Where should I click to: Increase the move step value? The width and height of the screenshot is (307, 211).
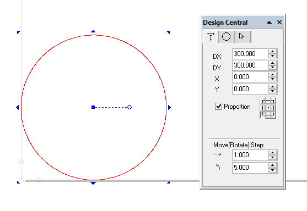pos(272,153)
